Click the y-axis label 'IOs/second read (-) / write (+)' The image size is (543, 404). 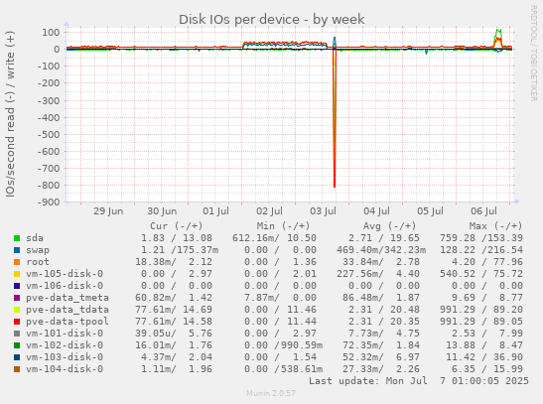[x=10, y=114]
